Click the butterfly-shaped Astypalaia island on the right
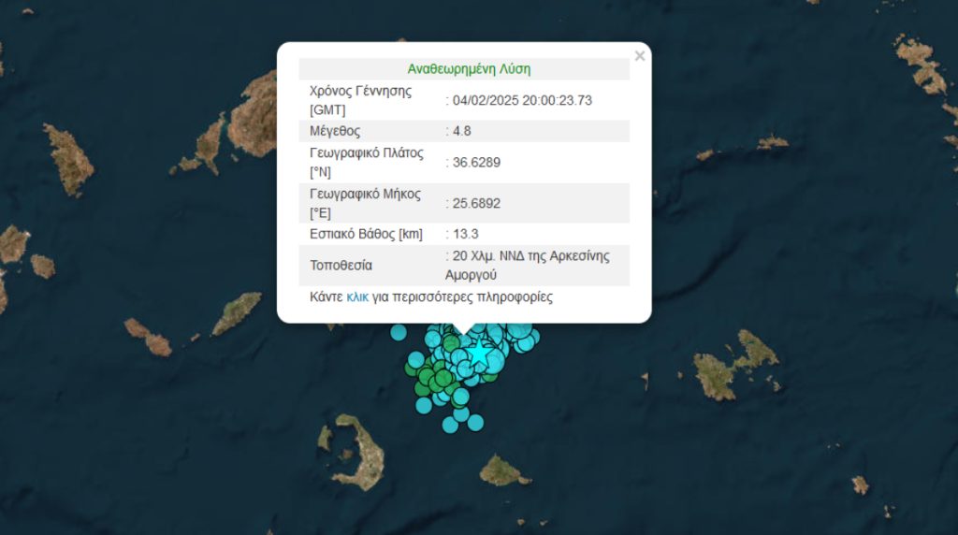Image resolution: width=958 pixels, height=535 pixels. [x=734, y=363]
